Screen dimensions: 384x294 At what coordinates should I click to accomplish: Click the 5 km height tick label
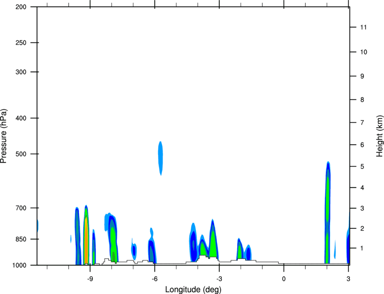click(362, 166)
